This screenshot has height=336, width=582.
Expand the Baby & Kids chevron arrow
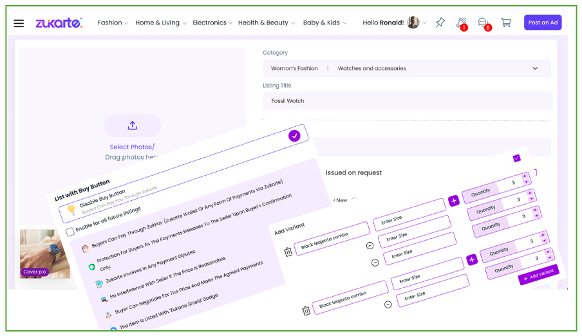pyautogui.click(x=345, y=23)
